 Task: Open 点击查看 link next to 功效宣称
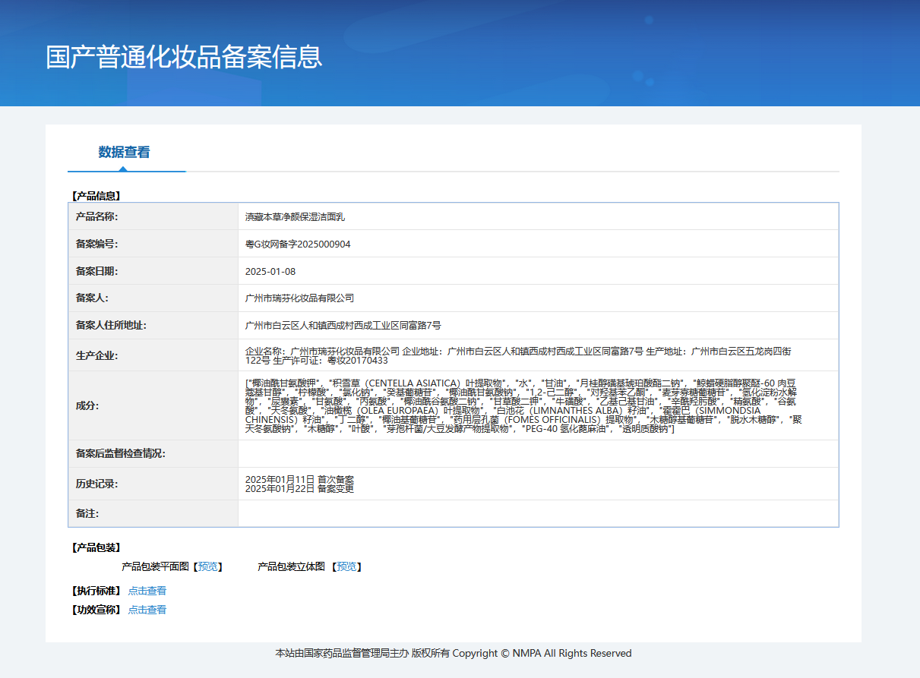pyautogui.click(x=147, y=610)
